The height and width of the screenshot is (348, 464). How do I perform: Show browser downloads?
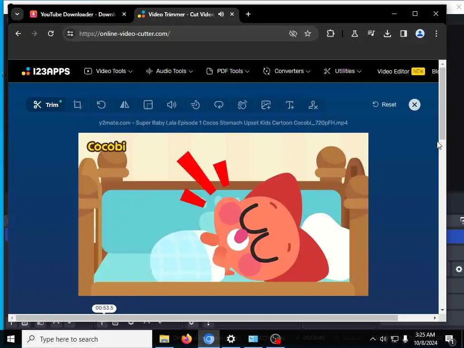click(x=387, y=34)
